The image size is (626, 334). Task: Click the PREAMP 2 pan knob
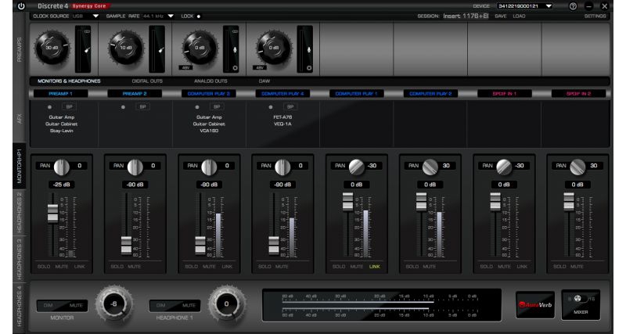pyautogui.click(x=135, y=167)
